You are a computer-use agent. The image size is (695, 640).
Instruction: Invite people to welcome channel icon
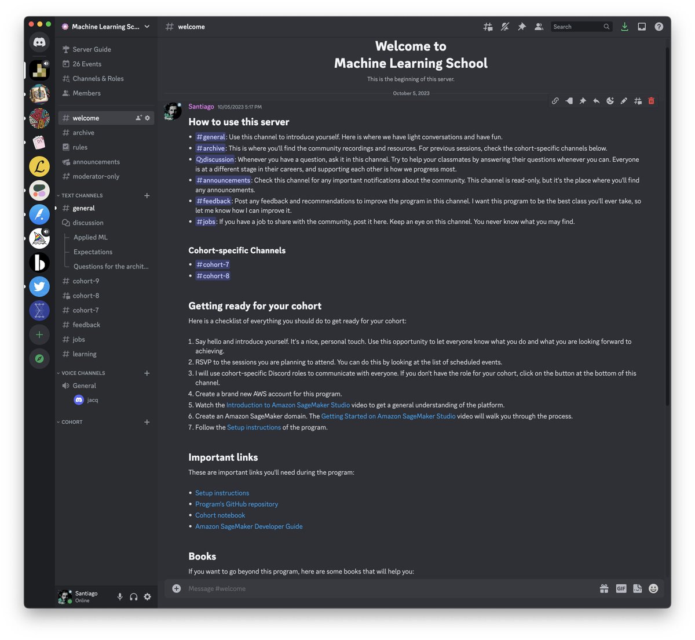pos(138,118)
